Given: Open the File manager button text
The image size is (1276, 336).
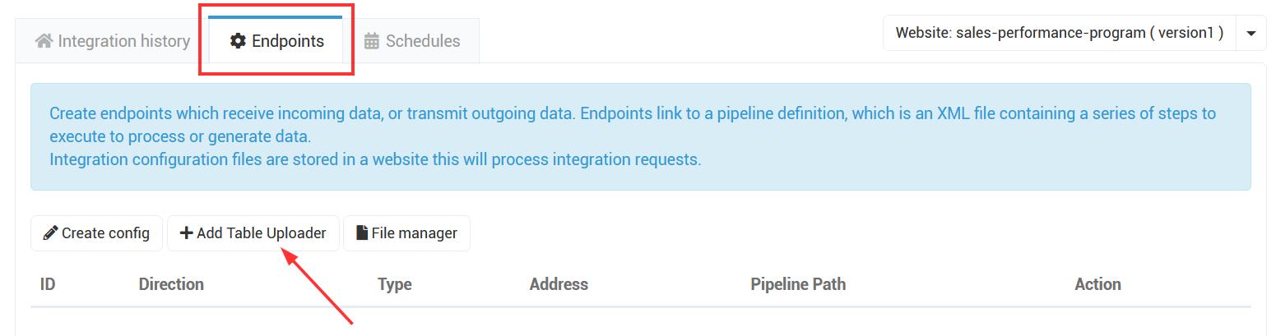Looking at the screenshot, I should click(x=415, y=233).
